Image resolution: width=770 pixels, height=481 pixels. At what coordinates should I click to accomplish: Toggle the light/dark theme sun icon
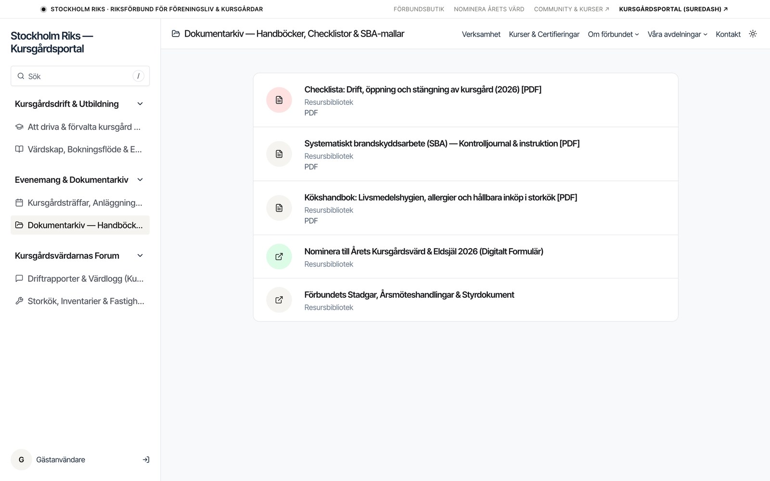coord(753,34)
